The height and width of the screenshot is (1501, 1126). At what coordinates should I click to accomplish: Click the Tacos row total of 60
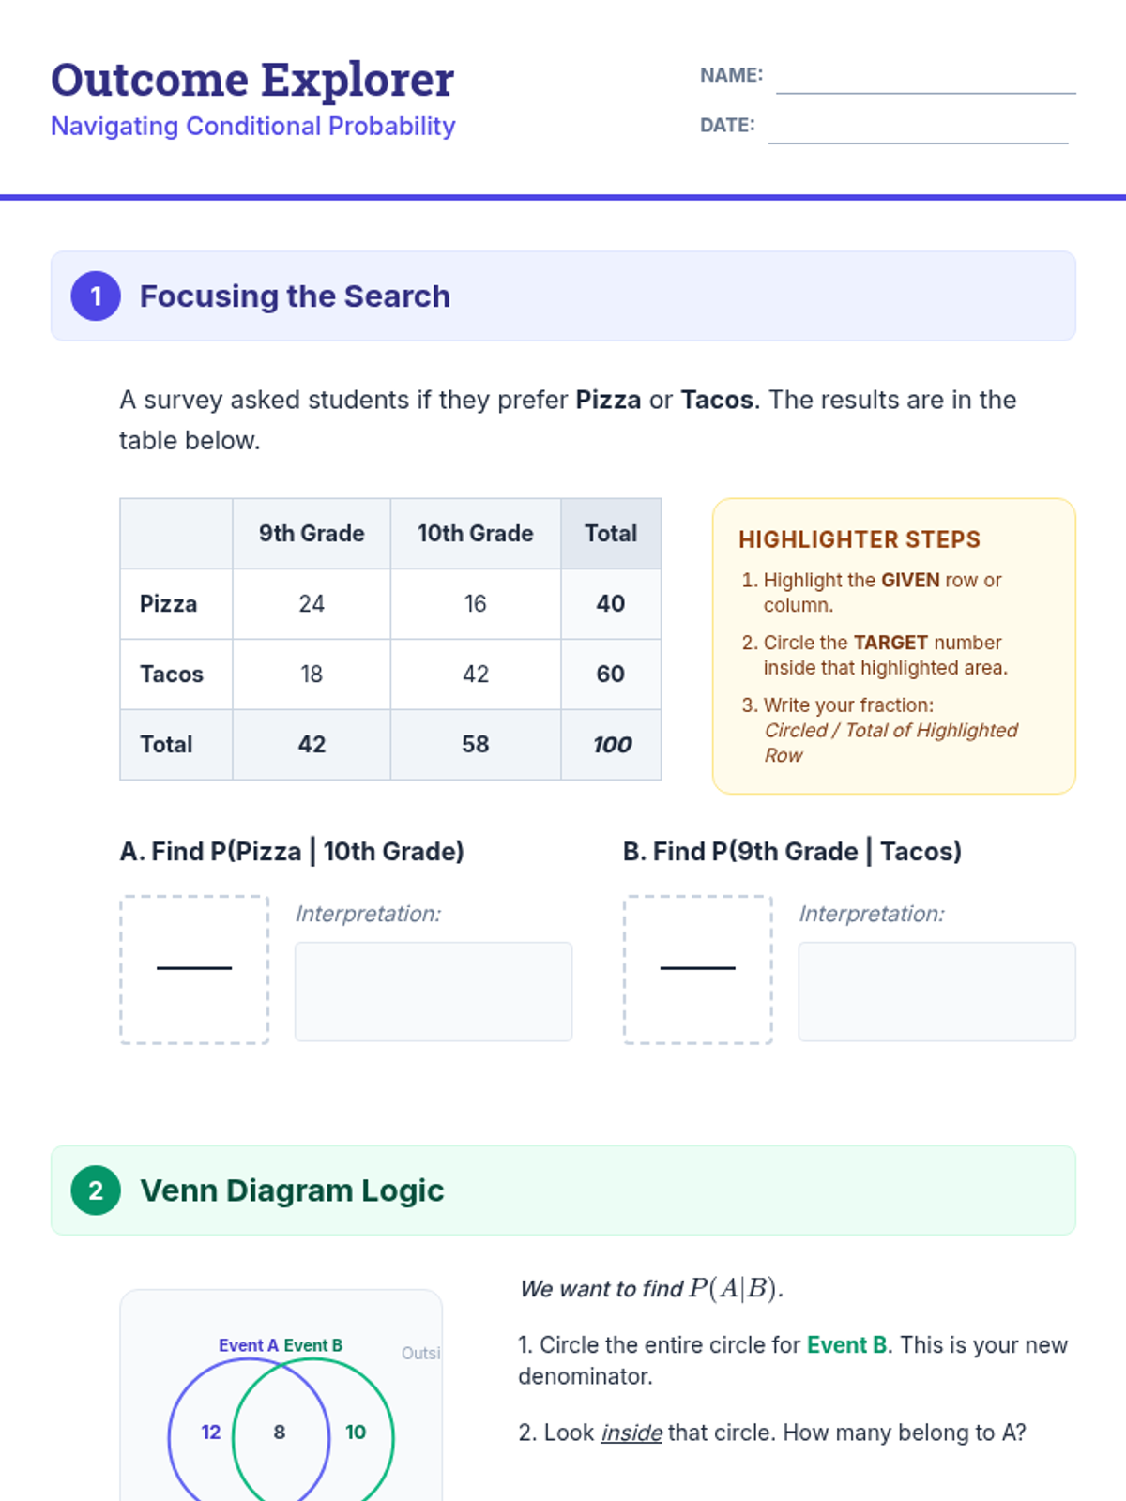(x=611, y=675)
